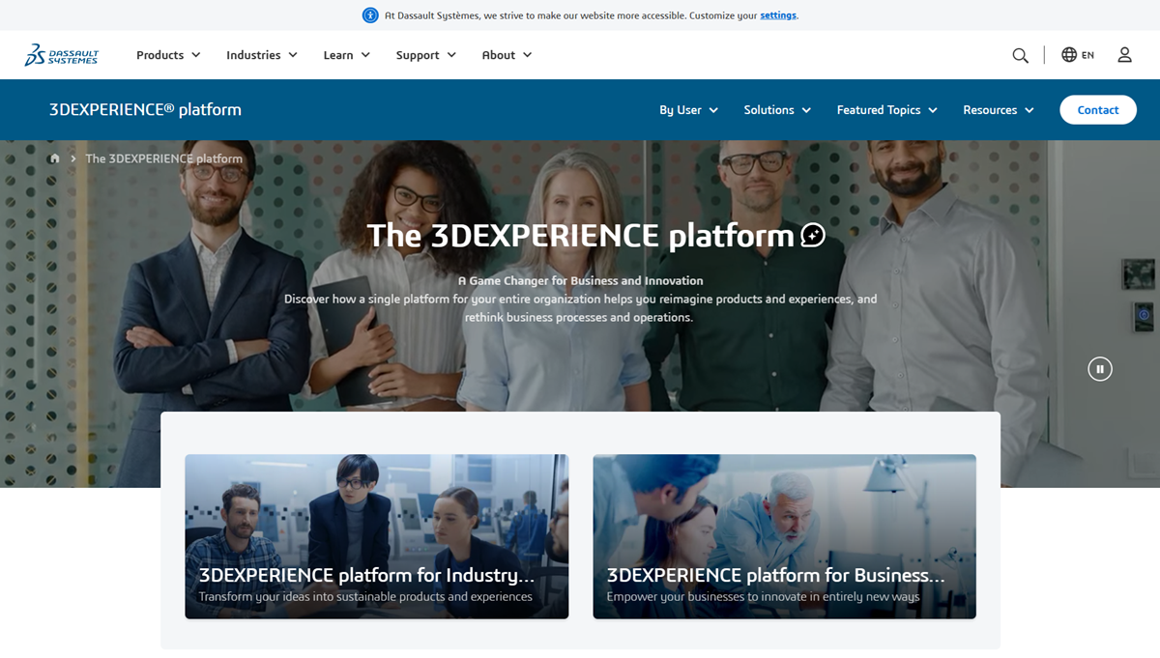The width and height of the screenshot is (1160, 658).
Task: Click 'The 3DEXPERIENCE platform' breadcrumb text
Action: coord(164,158)
